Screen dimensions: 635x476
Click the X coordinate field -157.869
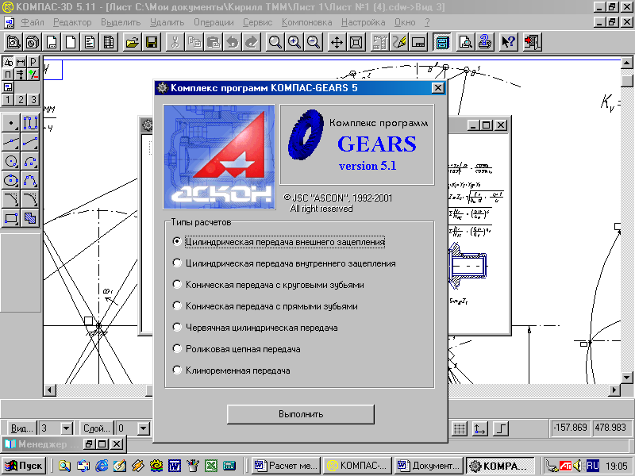[x=570, y=428]
